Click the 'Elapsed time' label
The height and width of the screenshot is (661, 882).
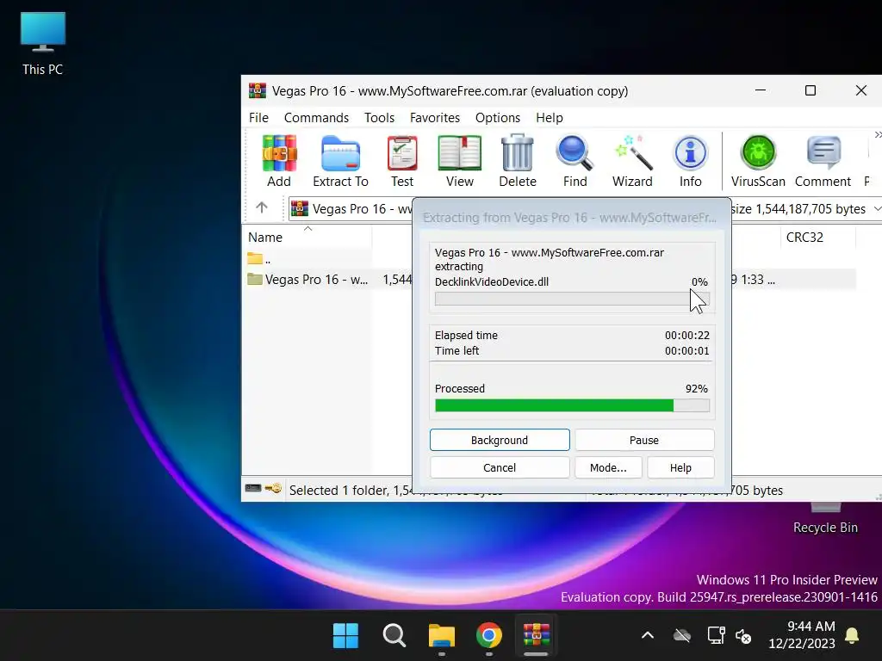tap(466, 336)
